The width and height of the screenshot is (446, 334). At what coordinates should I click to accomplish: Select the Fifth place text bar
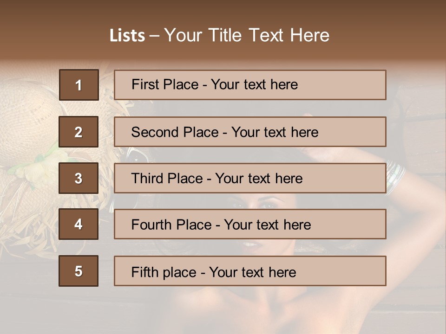(250, 271)
